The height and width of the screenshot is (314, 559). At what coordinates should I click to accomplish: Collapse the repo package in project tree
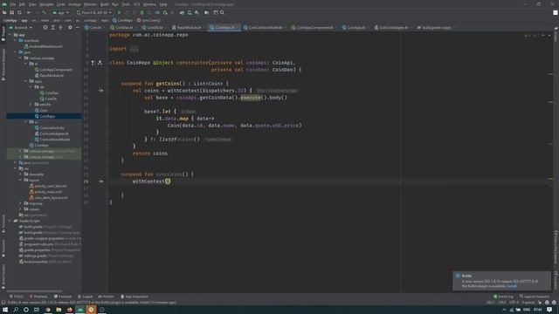[25, 81]
